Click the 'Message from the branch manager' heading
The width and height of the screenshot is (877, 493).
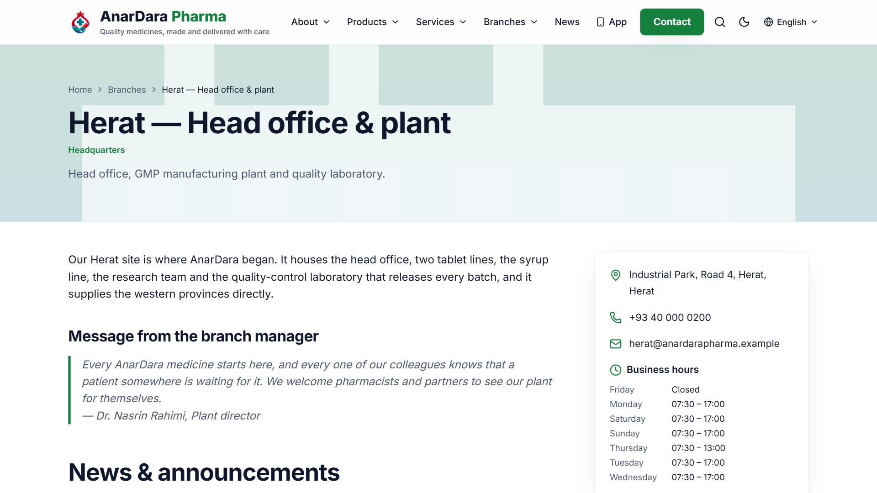pos(193,336)
